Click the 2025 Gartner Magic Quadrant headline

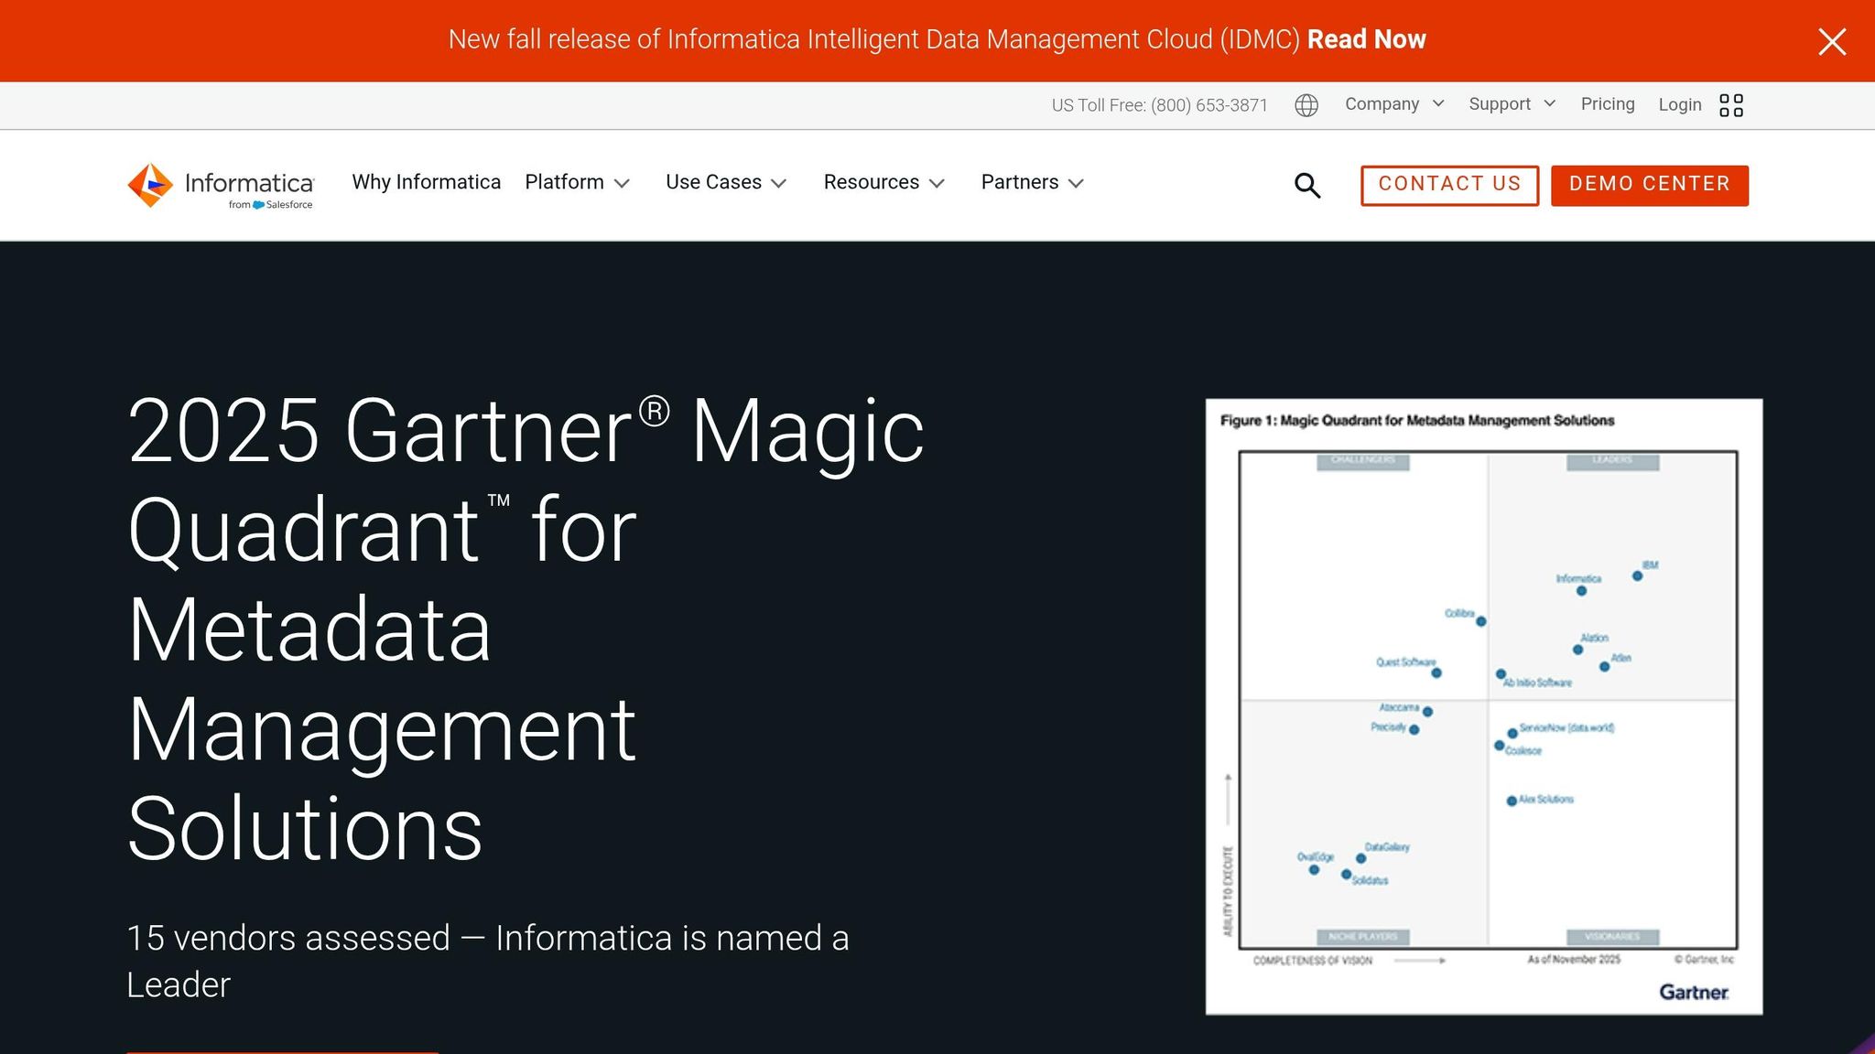[526, 629]
